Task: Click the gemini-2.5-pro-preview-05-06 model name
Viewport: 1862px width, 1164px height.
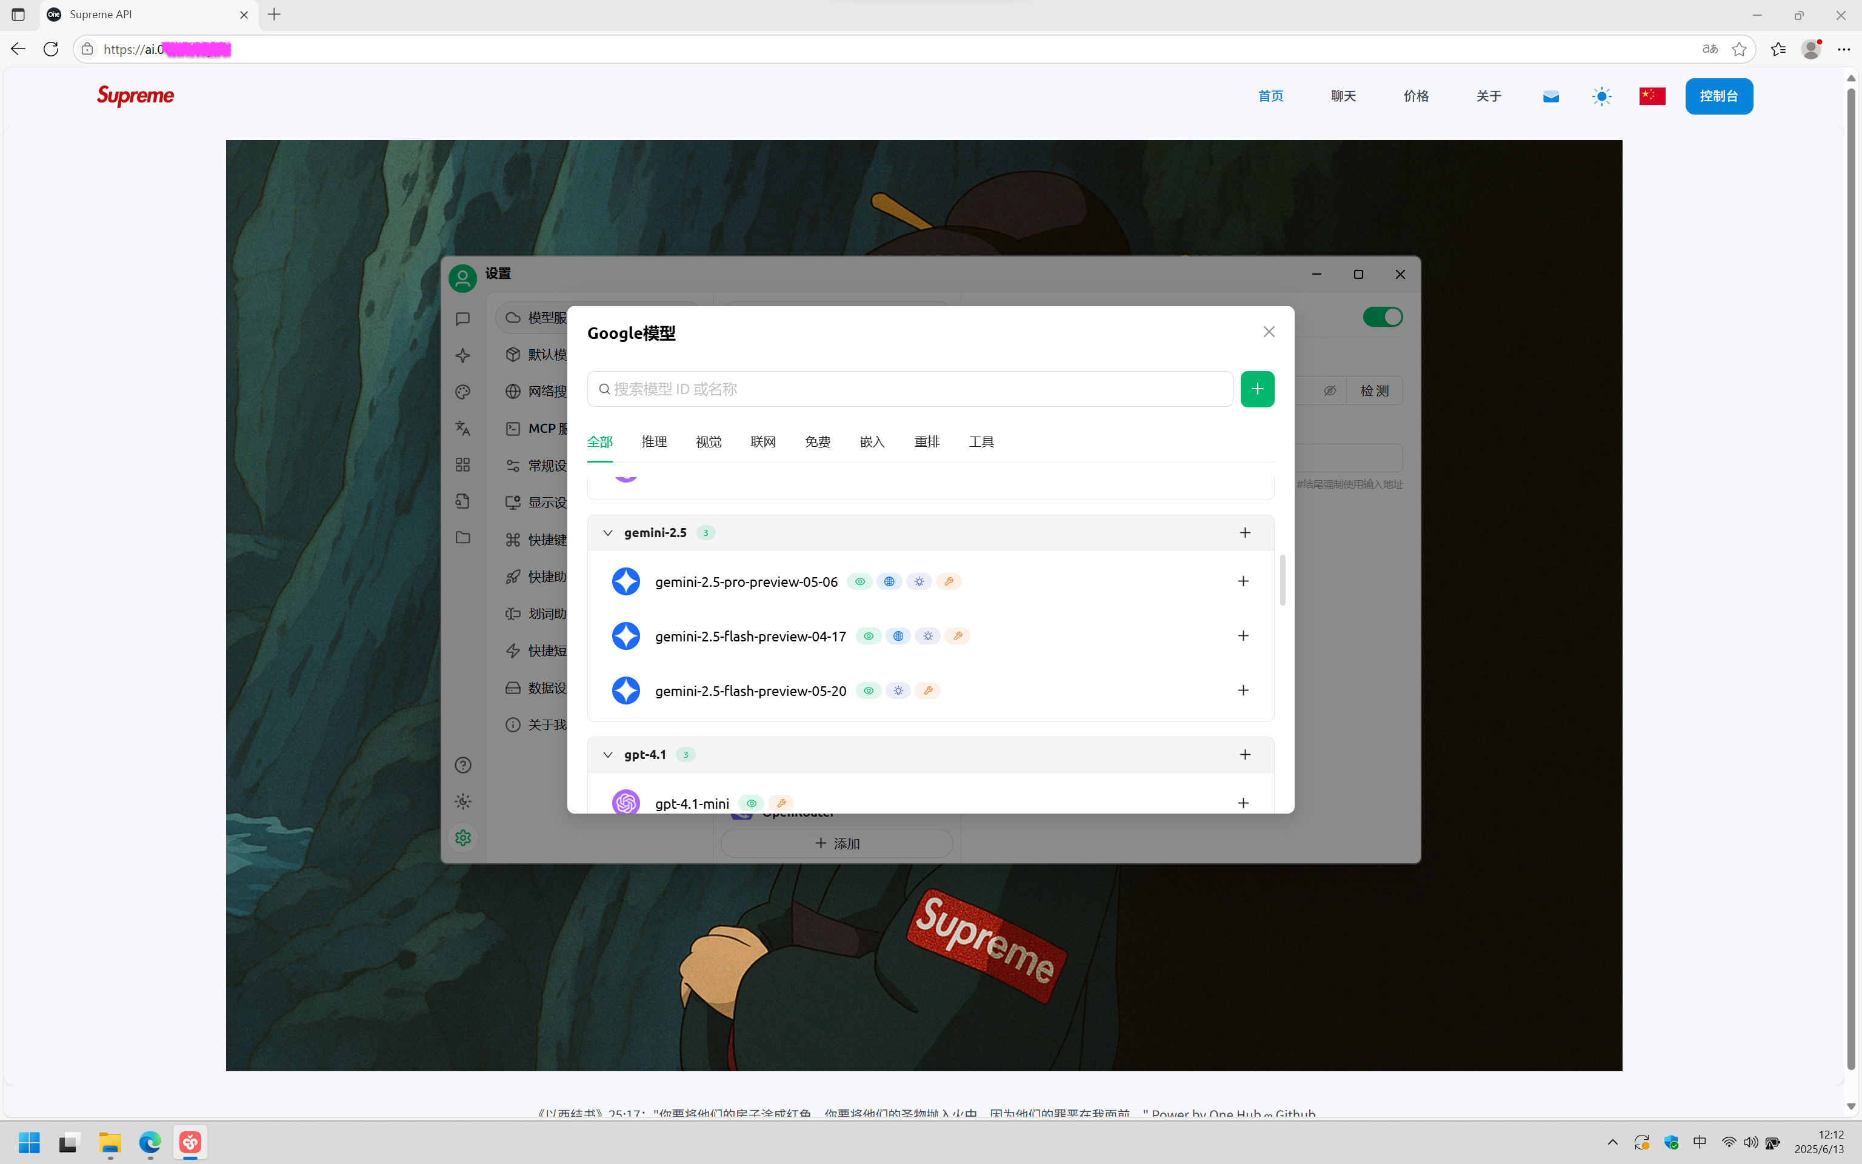Action: click(746, 582)
